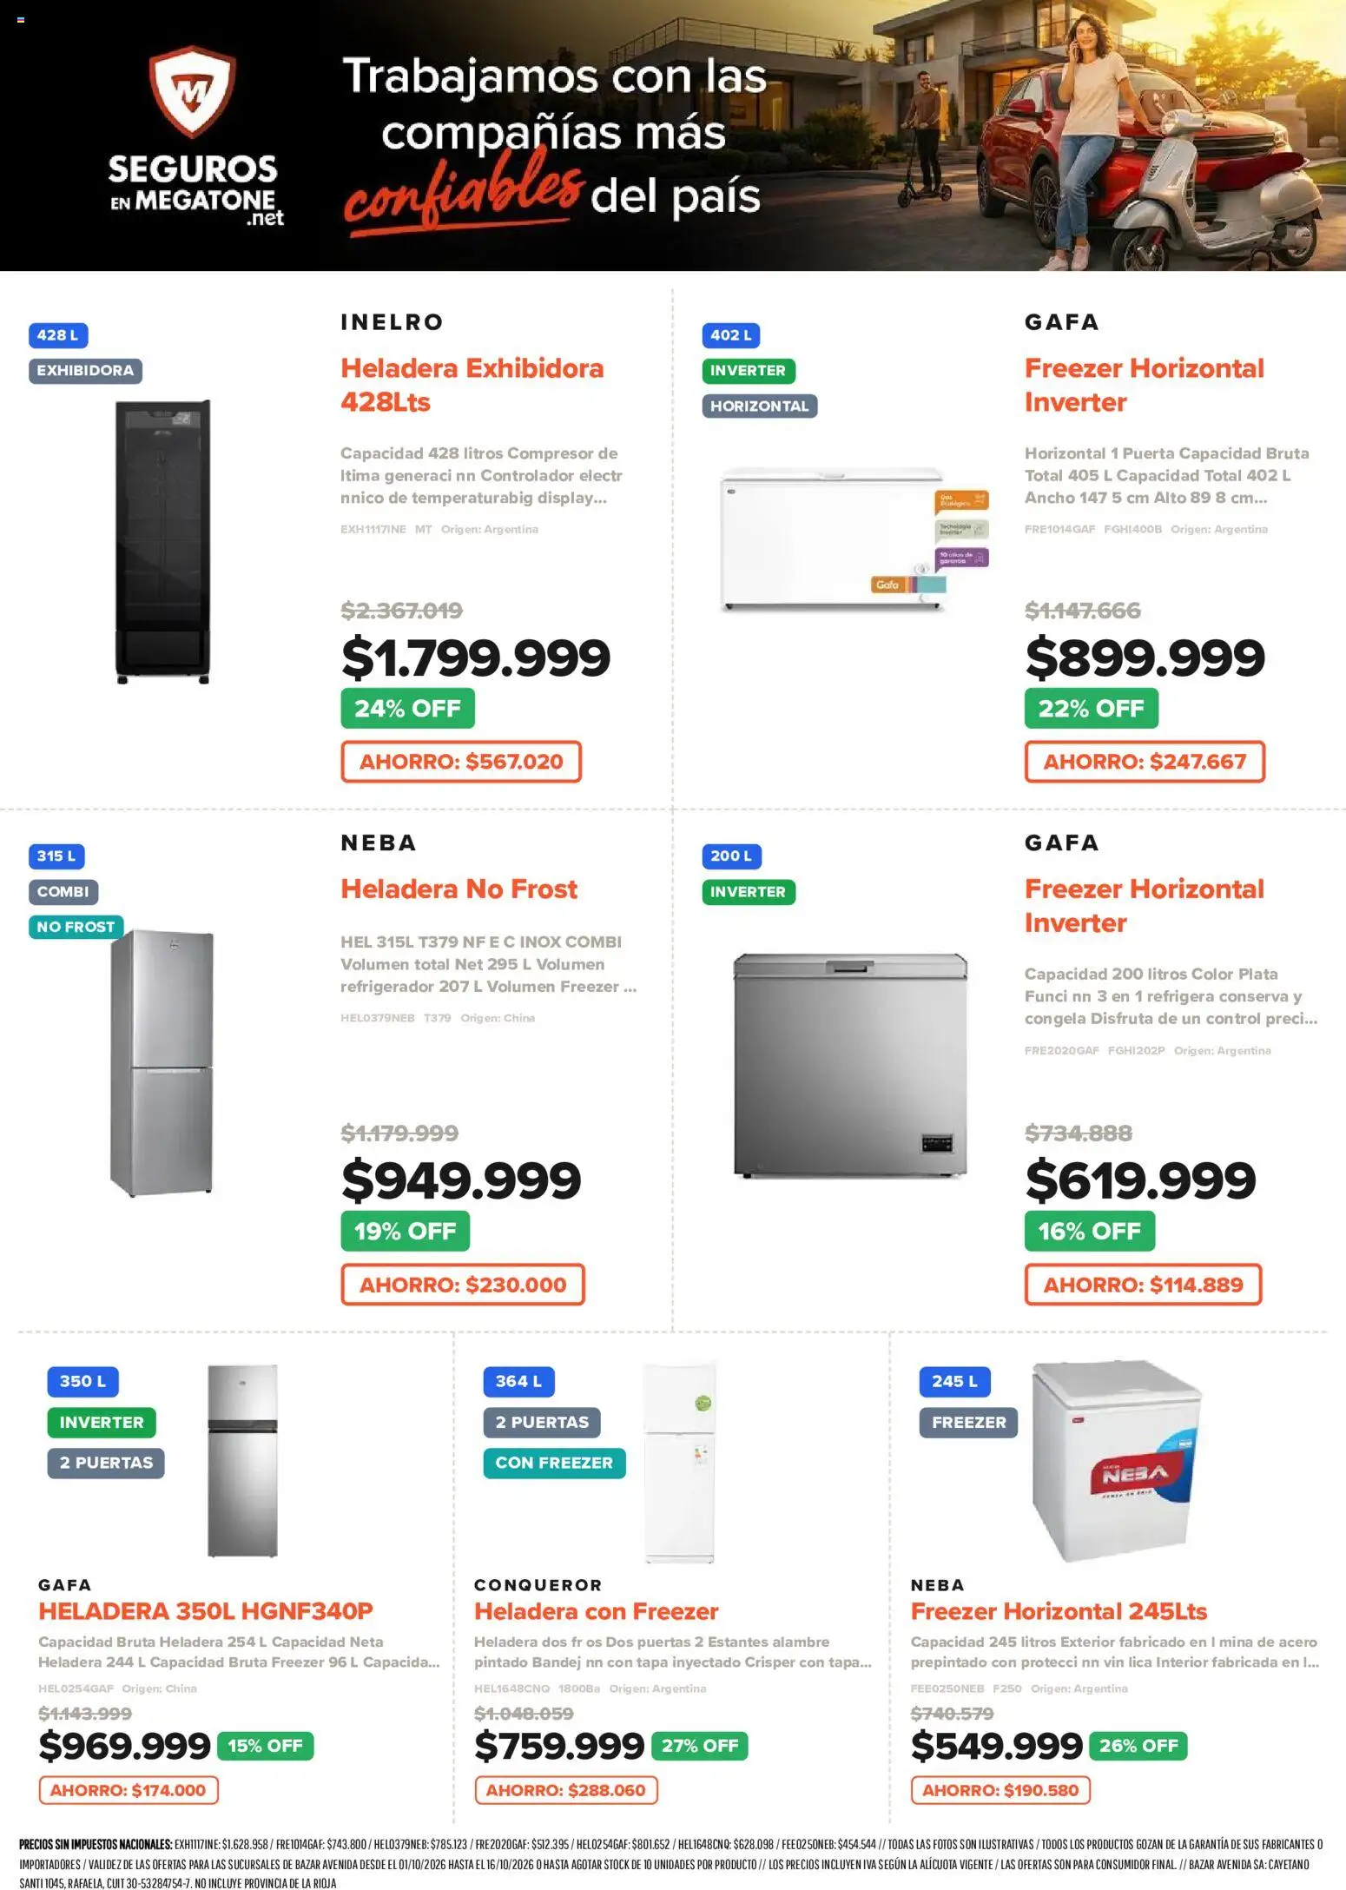The image size is (1346, 1890).
Task: Open the Heladera Exhibidora 428Lts title
Action: (472, 385)
